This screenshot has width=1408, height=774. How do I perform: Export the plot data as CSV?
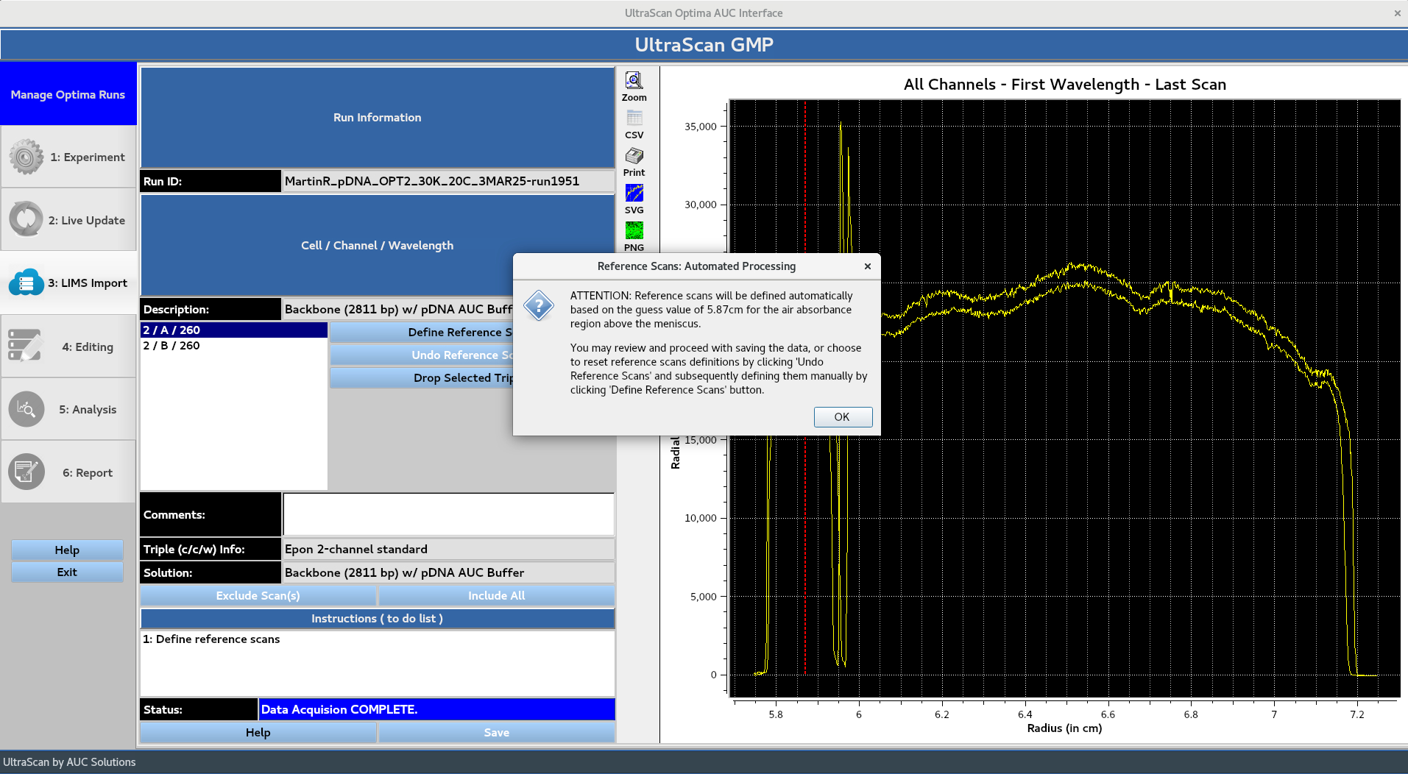(x=633, y=122)
